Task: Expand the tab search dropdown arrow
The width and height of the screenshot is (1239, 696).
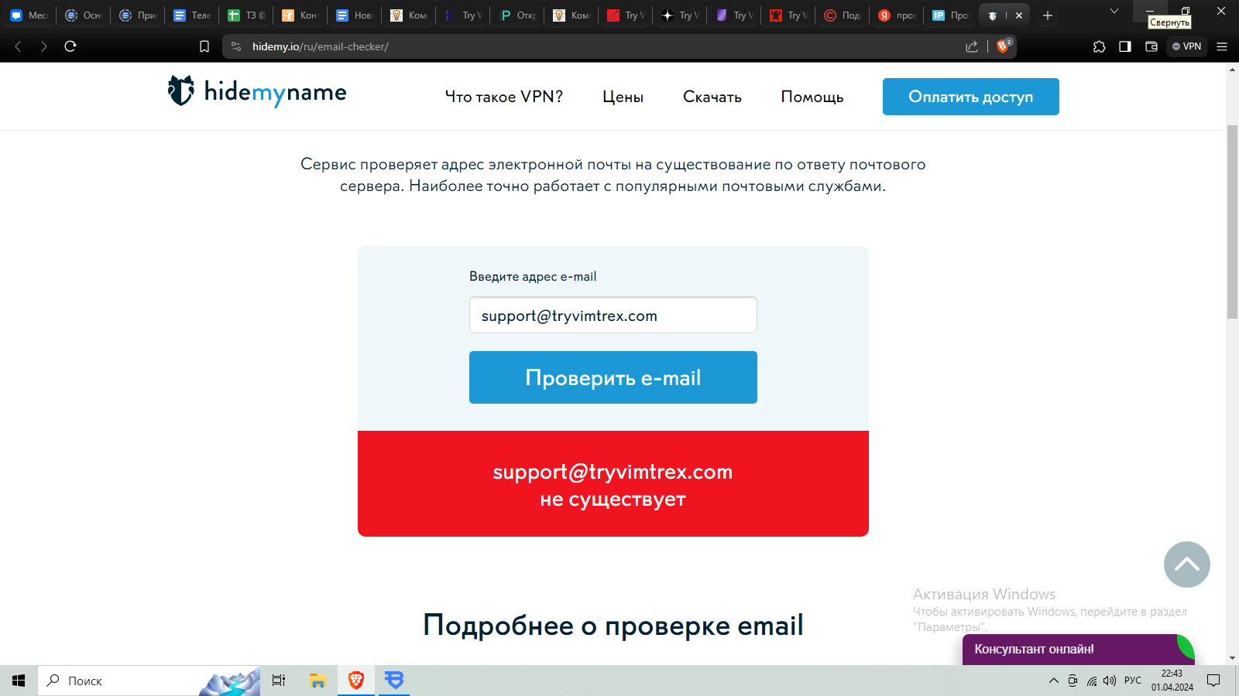Action: point(1114,11)
